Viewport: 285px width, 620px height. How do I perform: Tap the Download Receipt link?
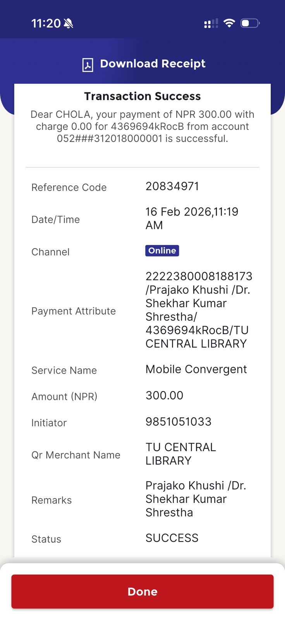coord(153,64)
